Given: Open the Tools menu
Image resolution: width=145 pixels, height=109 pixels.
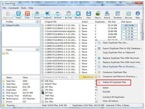Looking at the screenshot, I should 24,8.
